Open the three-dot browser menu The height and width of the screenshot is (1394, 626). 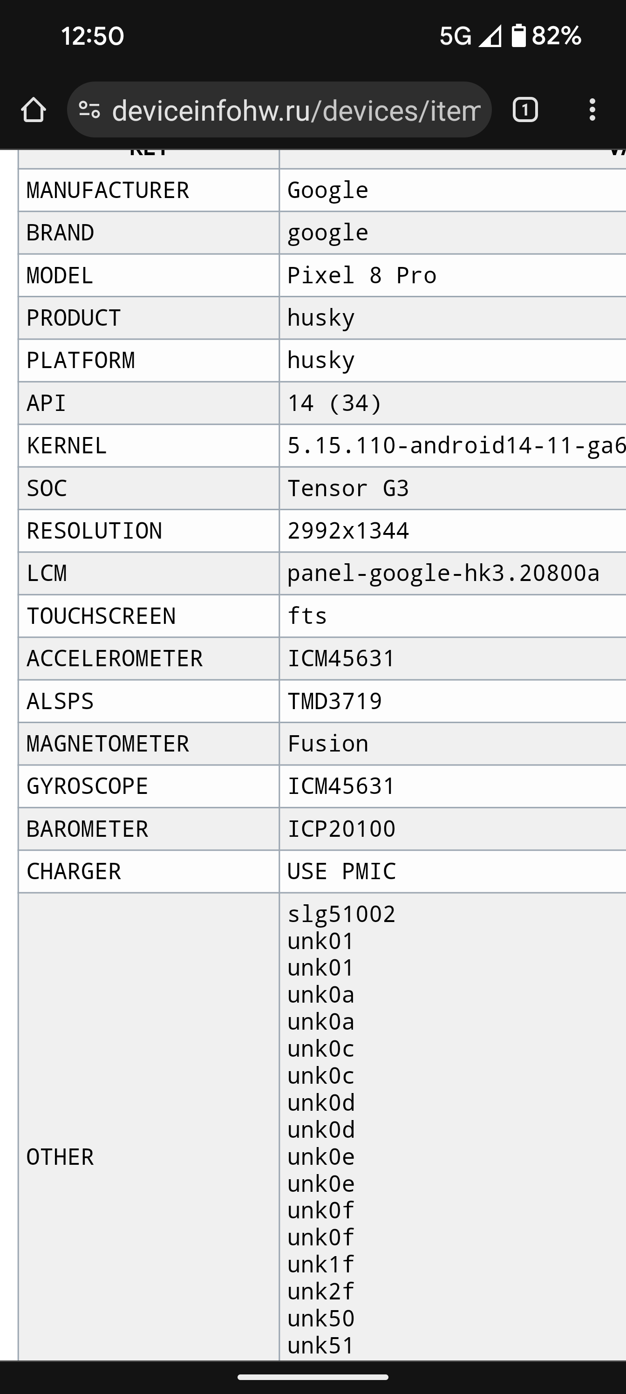click(x=592, y=110)
